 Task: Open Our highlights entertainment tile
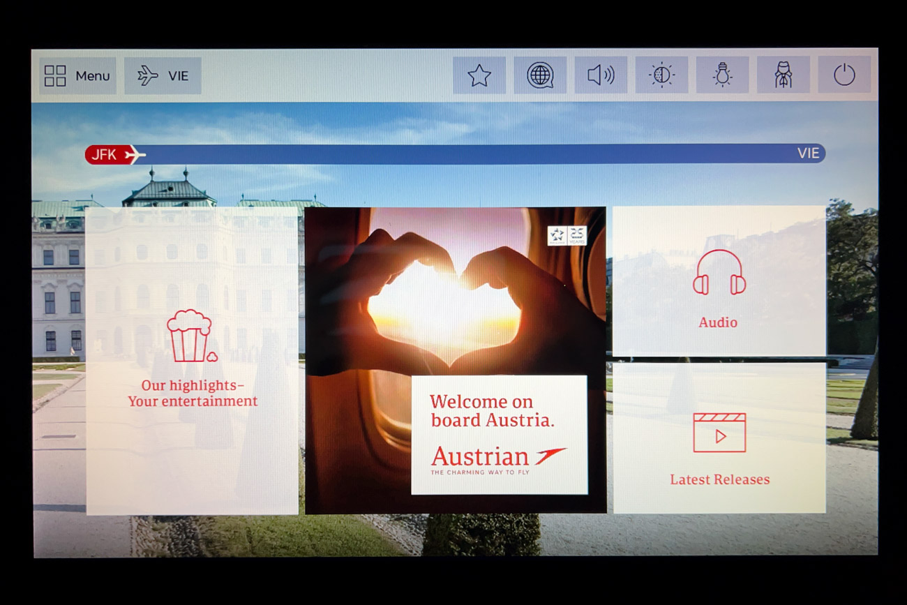pyautogui.click(x=192, y=360)
